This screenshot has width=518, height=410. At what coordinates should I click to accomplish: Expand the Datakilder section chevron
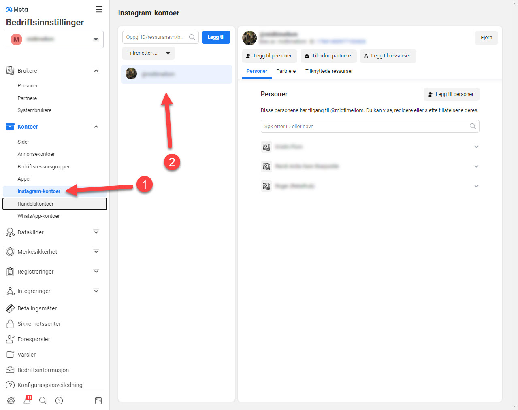click(x=96, y=232)
